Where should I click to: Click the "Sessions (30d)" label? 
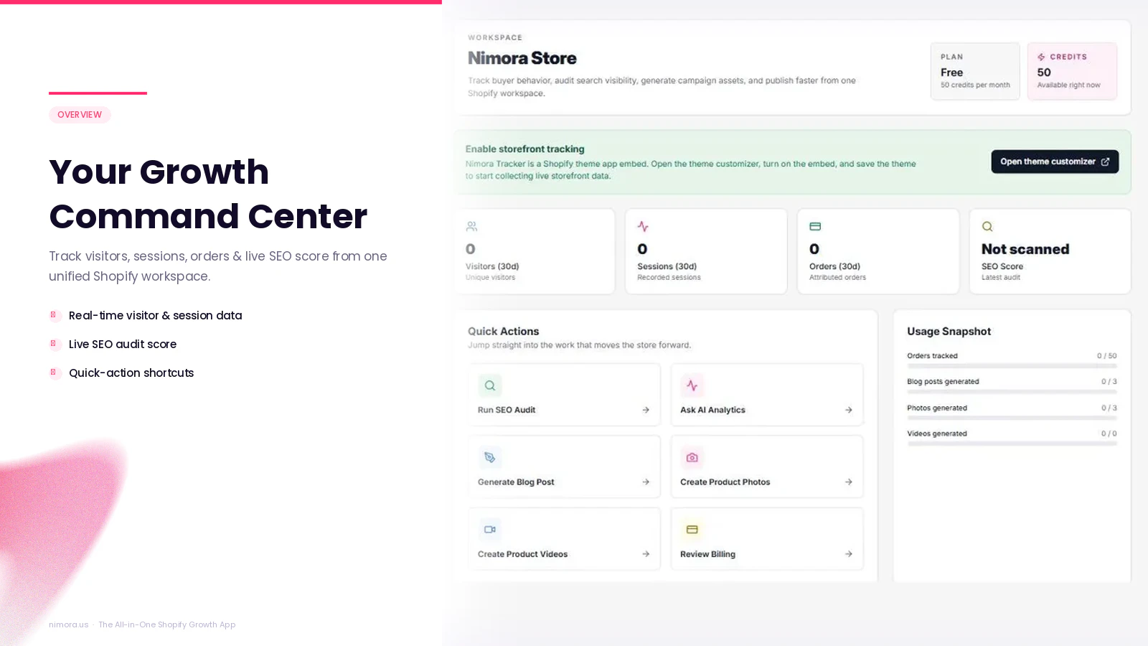pyautogui.click(x=667, y=266)
